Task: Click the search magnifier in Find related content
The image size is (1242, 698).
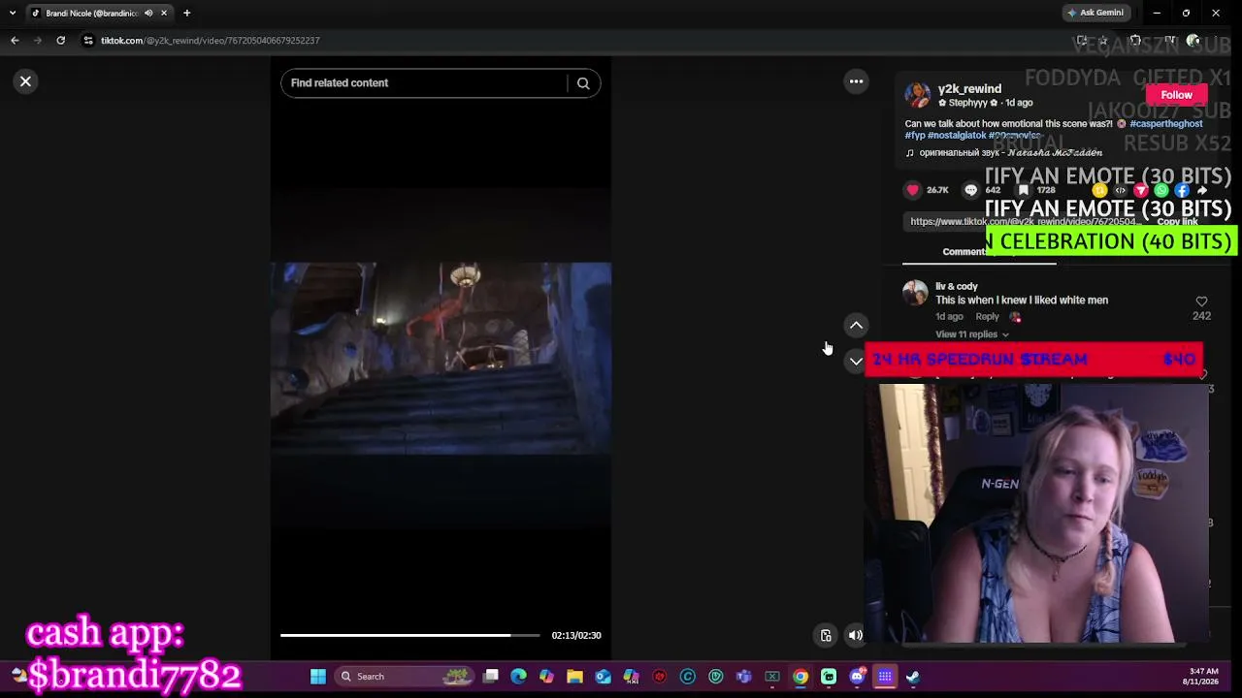Action: coord(583,83)
